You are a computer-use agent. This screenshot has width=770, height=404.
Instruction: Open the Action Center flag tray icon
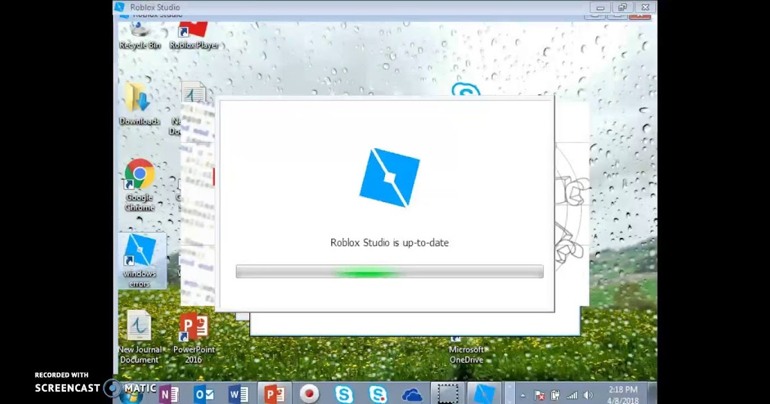tap(540, 395)
